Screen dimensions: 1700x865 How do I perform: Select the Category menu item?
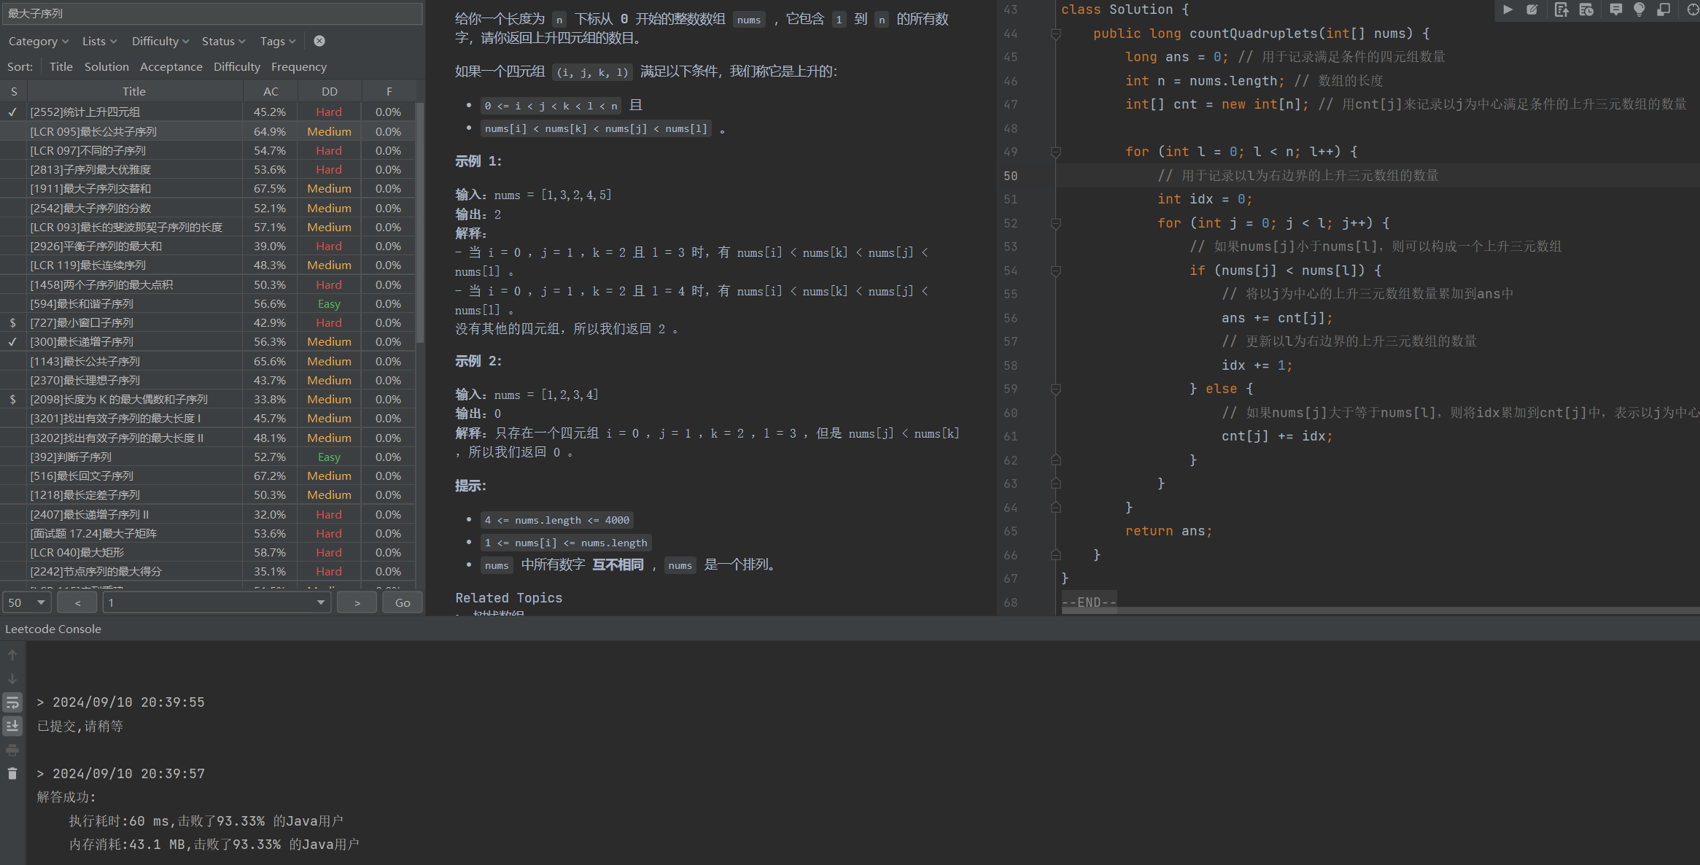coord(34,42)
